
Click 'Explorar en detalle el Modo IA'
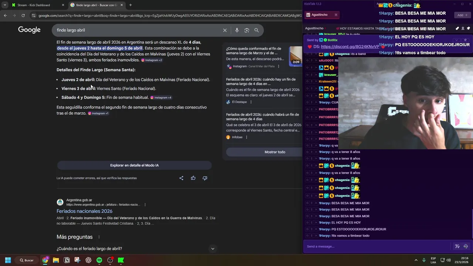134,165
